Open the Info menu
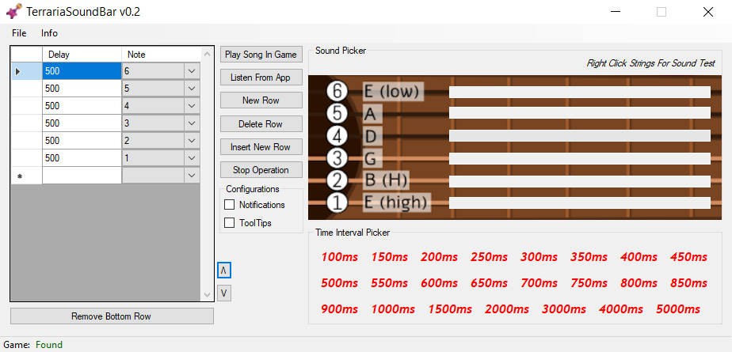The height and width of the screenshot is (352, 732). click(49, 33)
